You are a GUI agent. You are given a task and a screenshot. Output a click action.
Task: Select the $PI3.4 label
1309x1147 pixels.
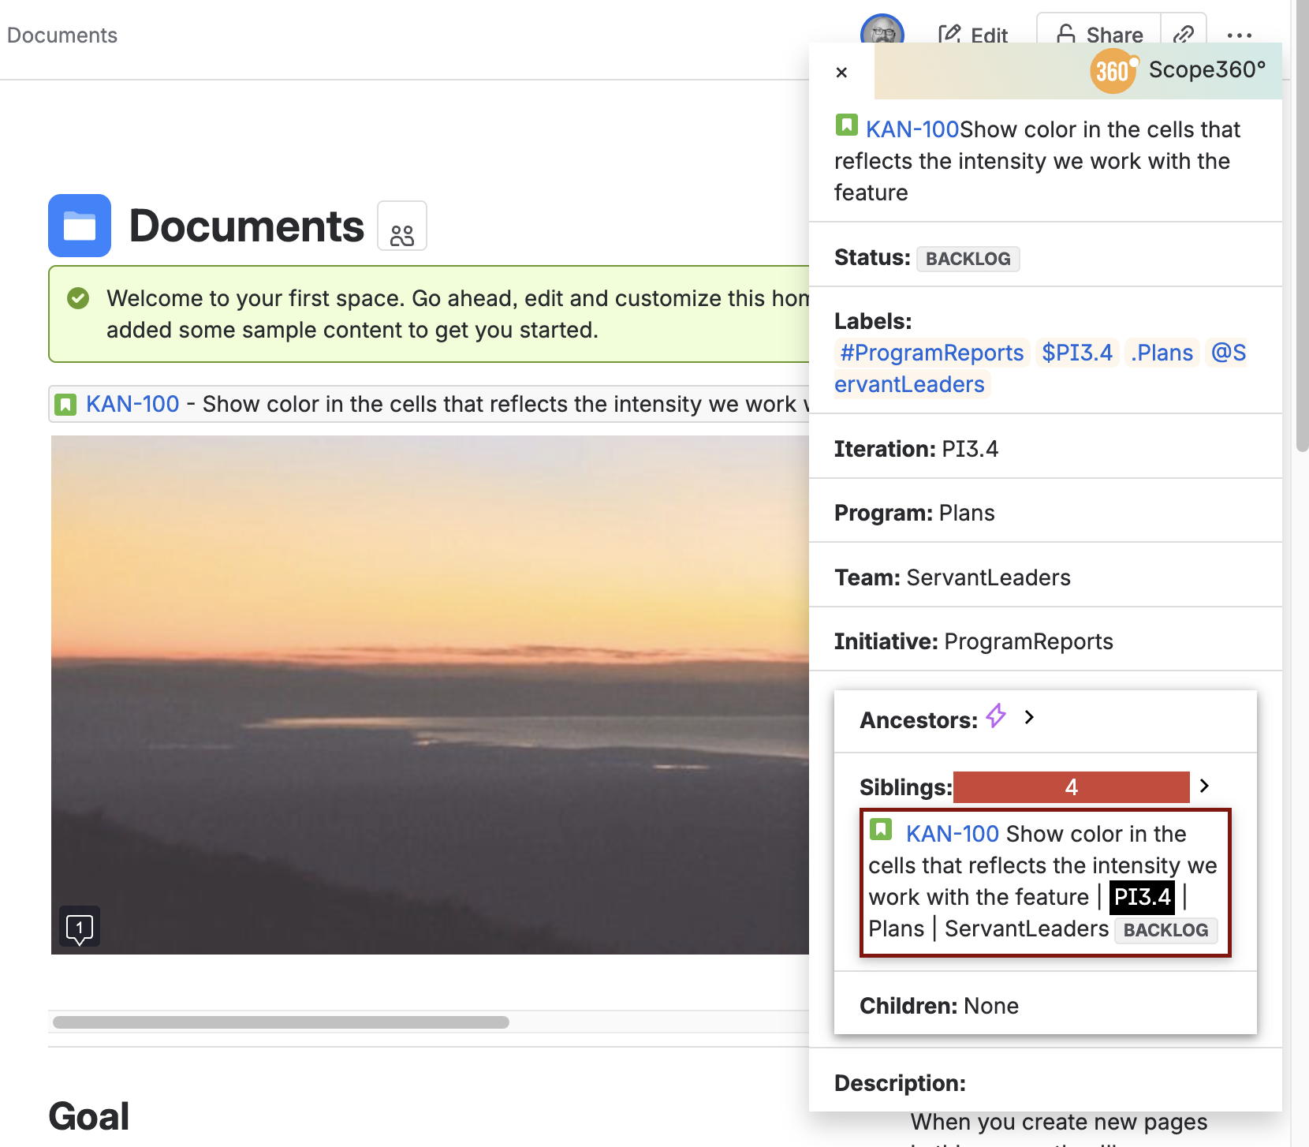pos(1077,353)
